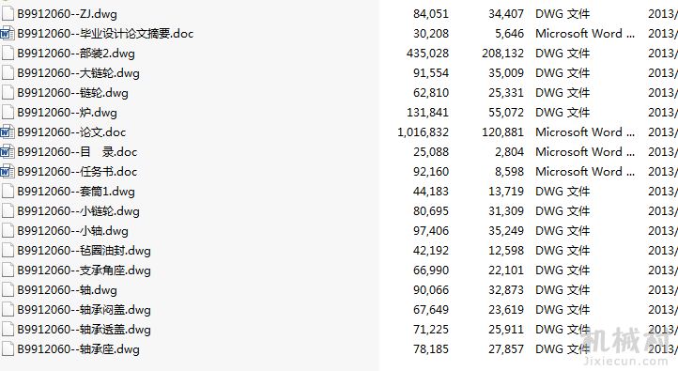
Task: Click the Word icon of 毕业设计论文摘要.doc
Action: click(8, 34)
